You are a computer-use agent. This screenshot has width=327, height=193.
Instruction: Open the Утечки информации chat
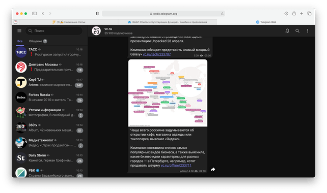[x=49, y=113]
